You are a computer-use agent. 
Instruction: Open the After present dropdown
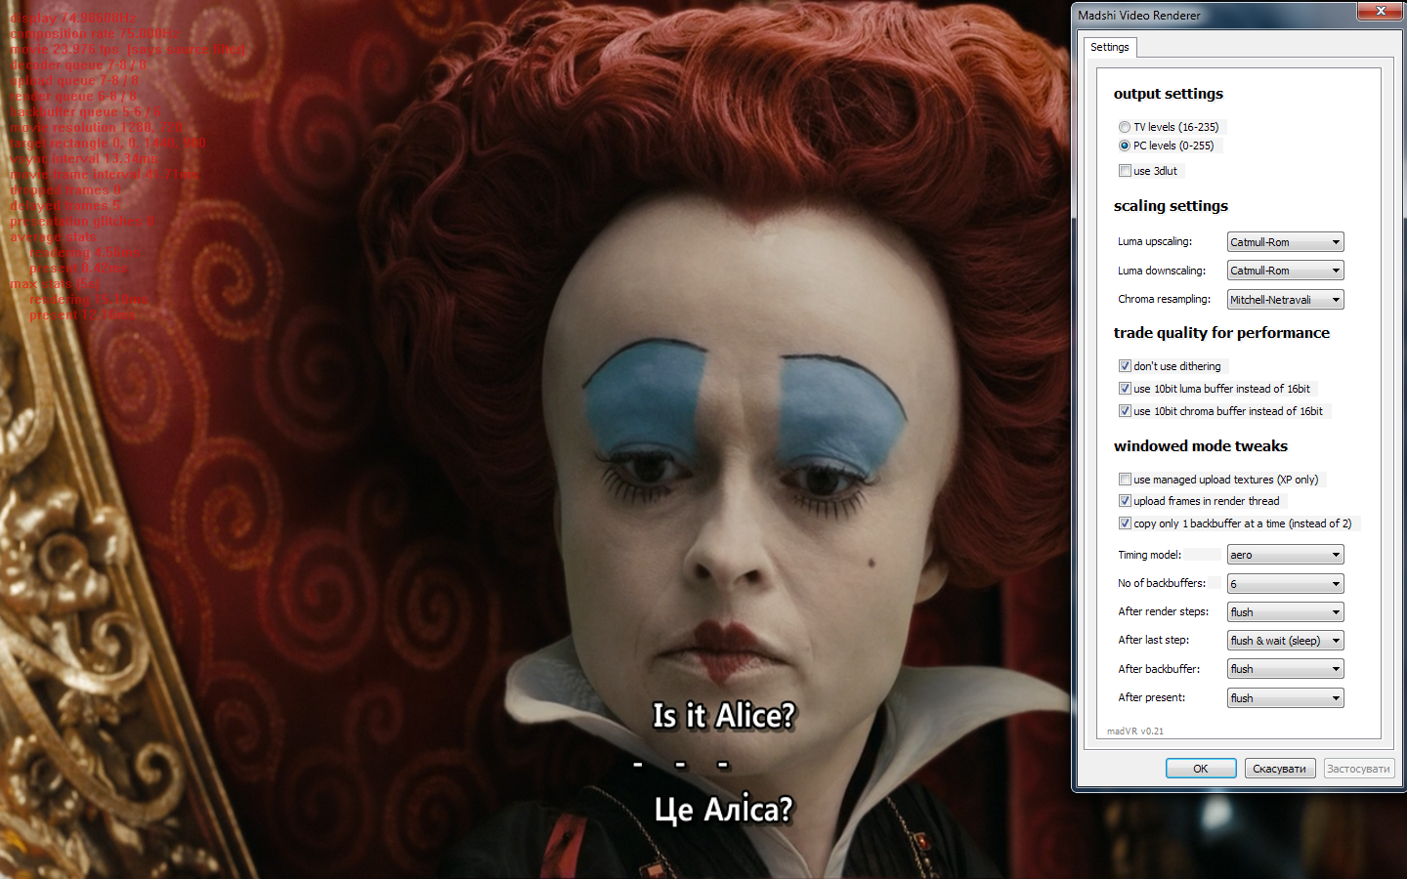pyautogui.click(x=1286, y=698)
